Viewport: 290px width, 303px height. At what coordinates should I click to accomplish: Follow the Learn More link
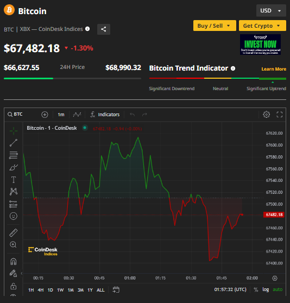[x=274, y=69]
